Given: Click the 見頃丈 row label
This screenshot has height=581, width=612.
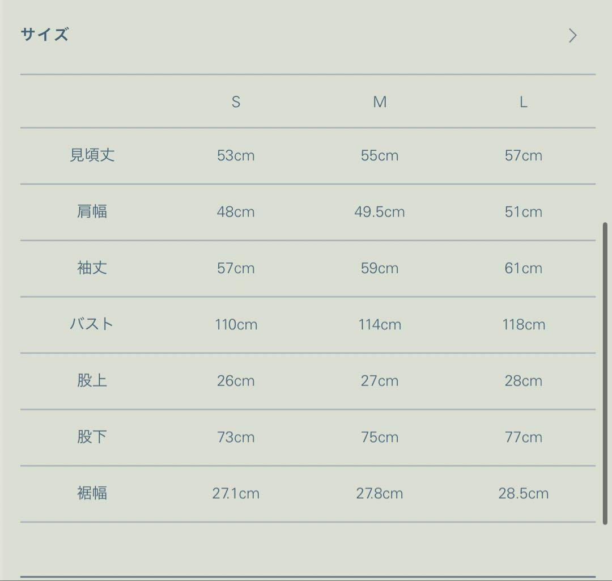Looking at the screenshot, I should (x=92, y=155).
